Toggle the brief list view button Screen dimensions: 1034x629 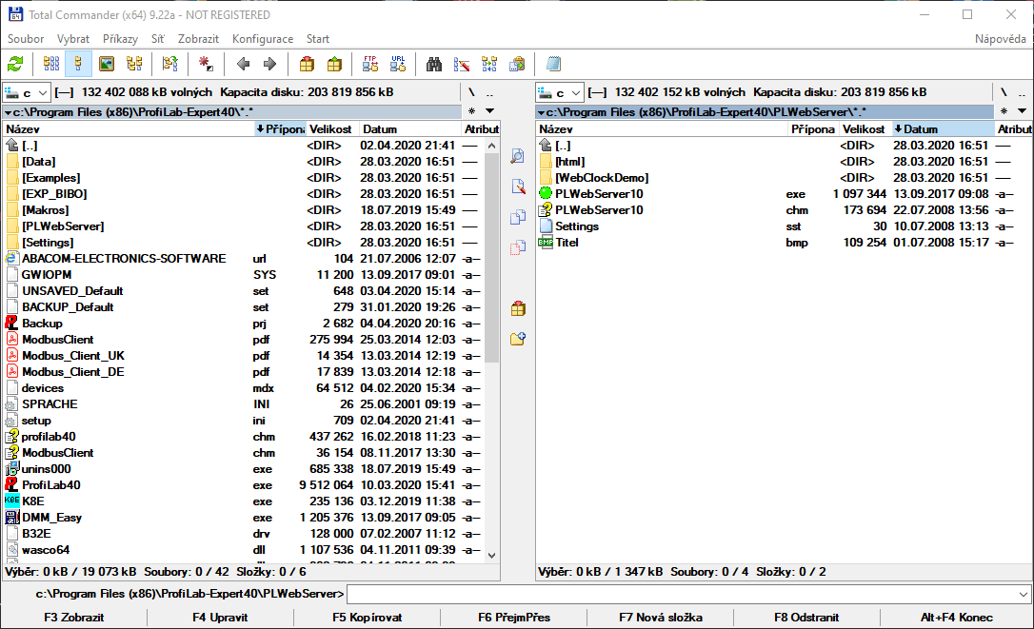[51, 65]
